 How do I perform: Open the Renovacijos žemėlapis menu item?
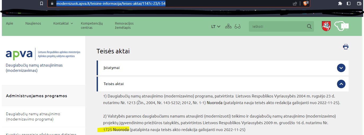click(x=124, y=25)
